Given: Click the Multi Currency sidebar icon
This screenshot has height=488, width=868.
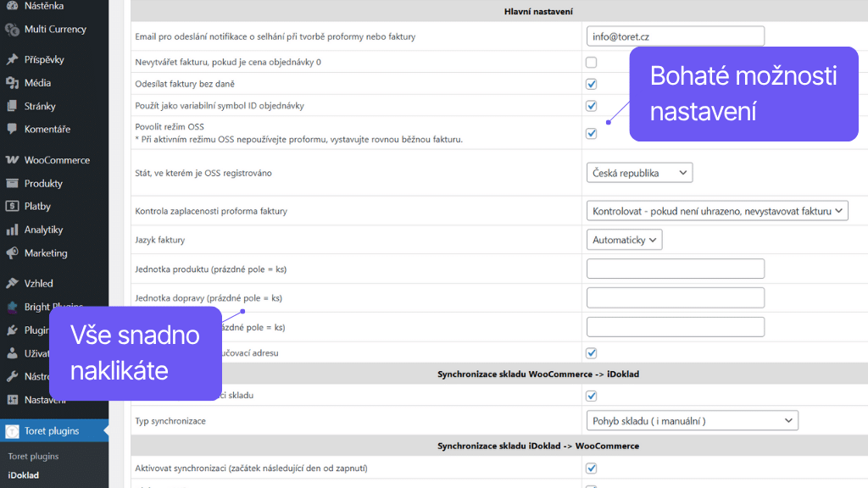Looking at the screenshot, I should coord(12,30).
